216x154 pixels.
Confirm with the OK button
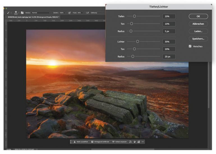click(x=198, y=16)
